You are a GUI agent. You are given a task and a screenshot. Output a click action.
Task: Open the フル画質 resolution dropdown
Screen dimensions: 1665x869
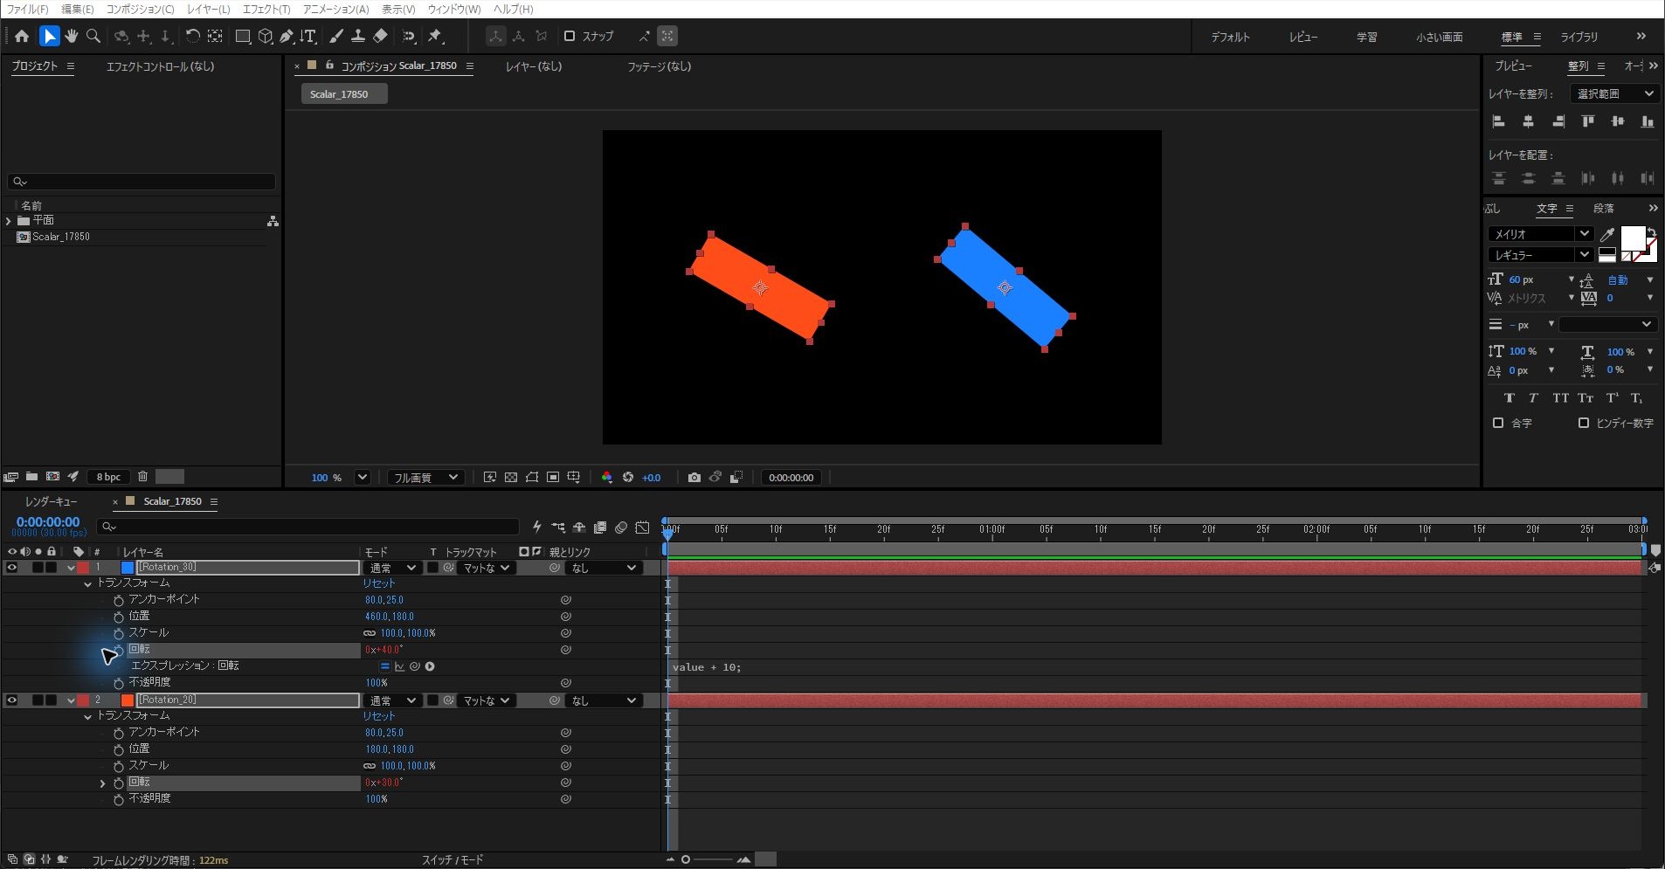425,478
